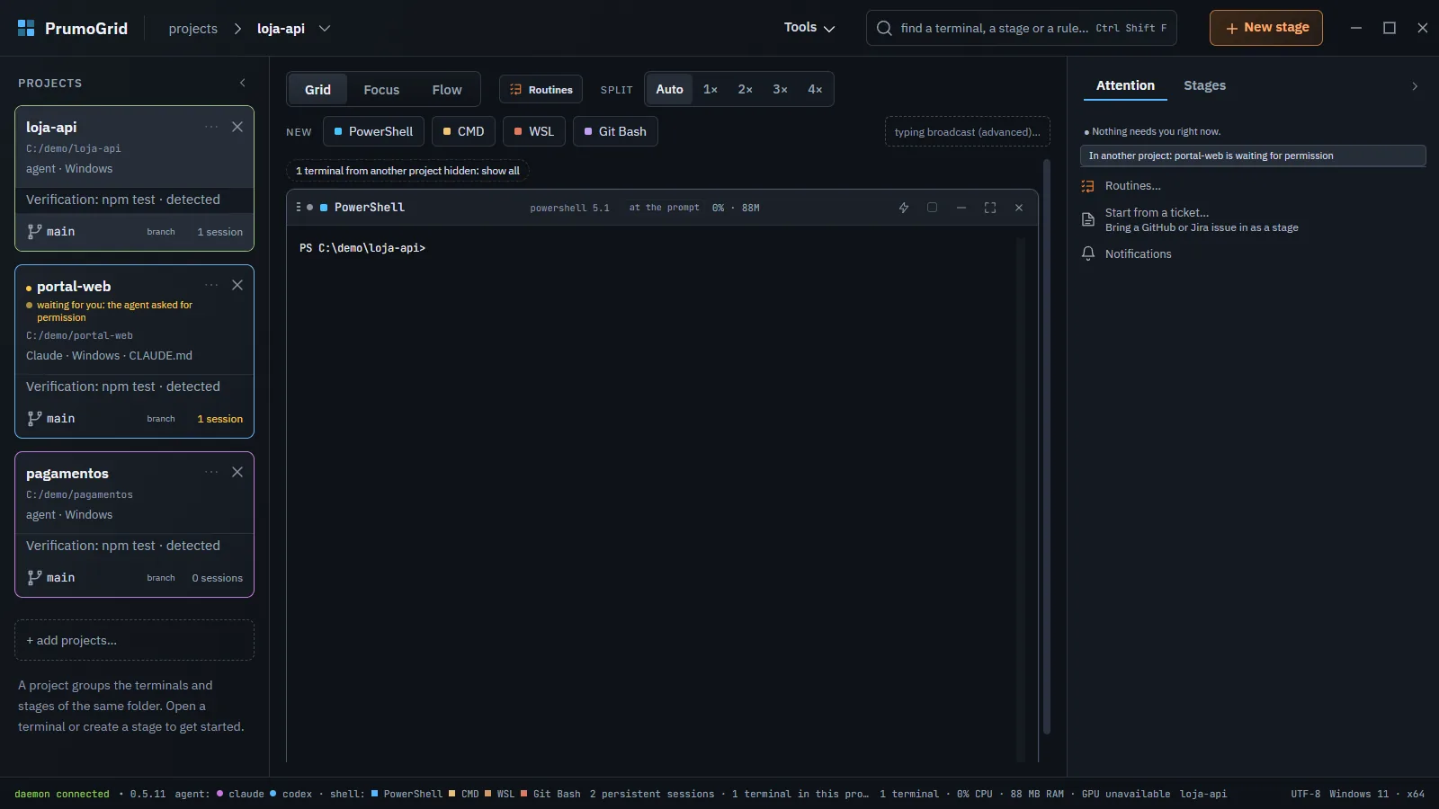1439x809 pixels.
Task: Click the lightning bolt icon in the terminal header
Action: [x=904, y=208]
